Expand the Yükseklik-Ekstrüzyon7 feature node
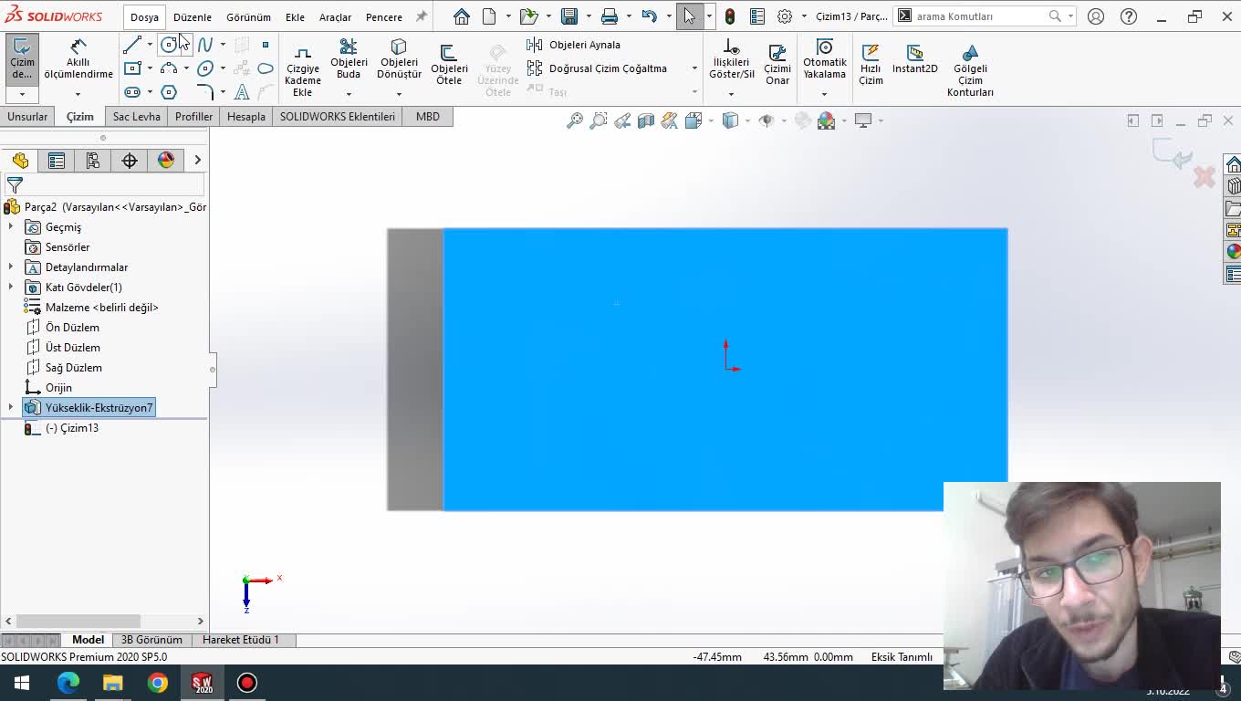 11,408
